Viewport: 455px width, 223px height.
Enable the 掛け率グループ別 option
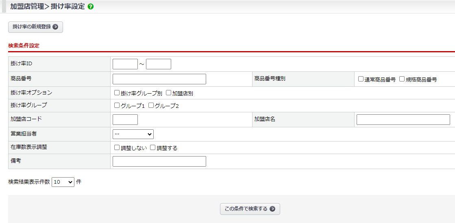point(117,93)
